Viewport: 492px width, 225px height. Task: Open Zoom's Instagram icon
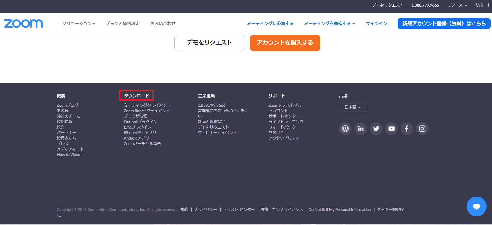tap(422, 129)
